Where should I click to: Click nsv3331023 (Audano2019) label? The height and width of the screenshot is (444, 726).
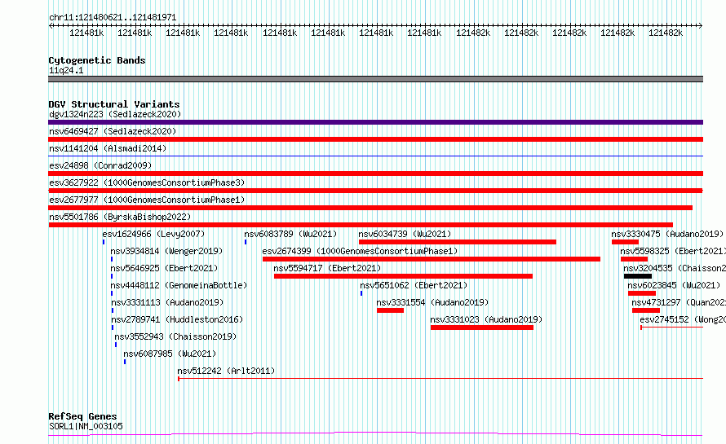pyautogui.click(x=486, y=319)
